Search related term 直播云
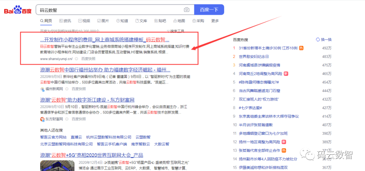365x171 pixels. [x=76, y=137]
